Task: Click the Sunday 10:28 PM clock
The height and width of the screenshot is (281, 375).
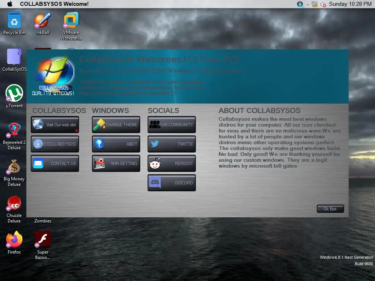Action: tap(350, 4)
